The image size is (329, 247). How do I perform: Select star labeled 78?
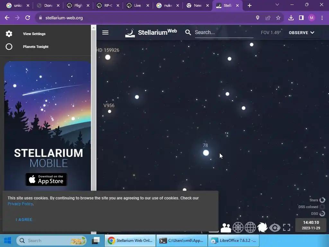pyautogui.click(x=206, y=153)
